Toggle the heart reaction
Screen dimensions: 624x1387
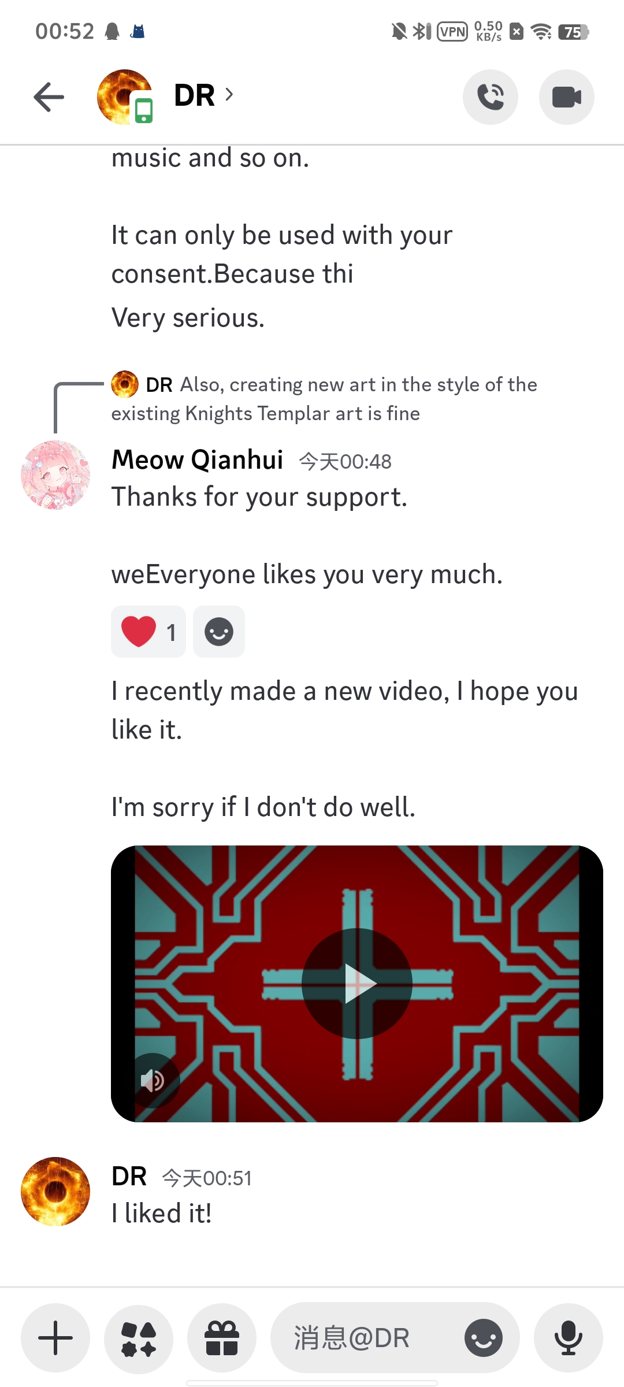click(148, 632)
